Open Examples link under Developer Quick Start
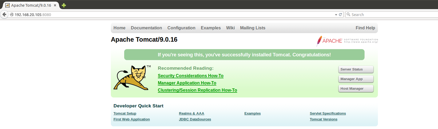 pos(252,114)
